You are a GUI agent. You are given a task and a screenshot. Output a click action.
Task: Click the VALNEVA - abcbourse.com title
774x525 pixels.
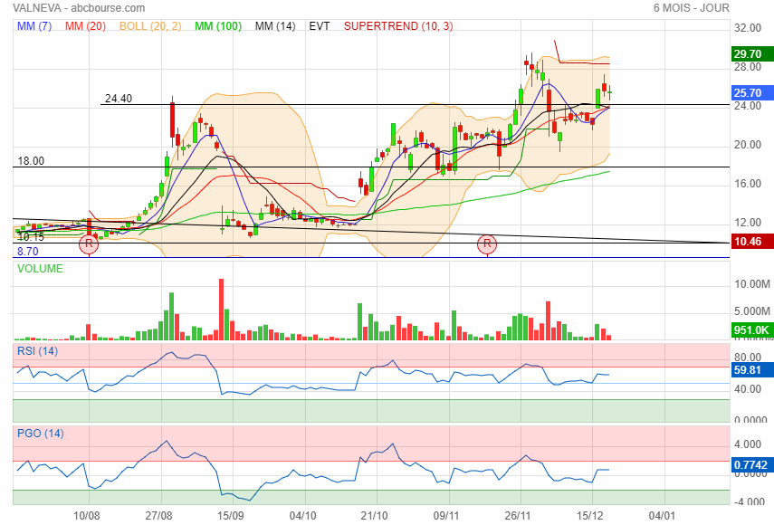click(x=79, y=8)
